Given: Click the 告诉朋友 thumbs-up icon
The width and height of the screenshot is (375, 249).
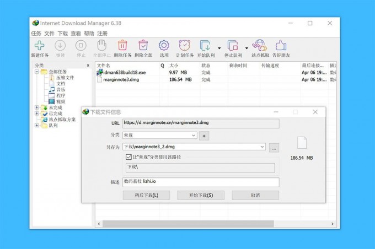Looking at the screenshot, I should click(281, 46).
